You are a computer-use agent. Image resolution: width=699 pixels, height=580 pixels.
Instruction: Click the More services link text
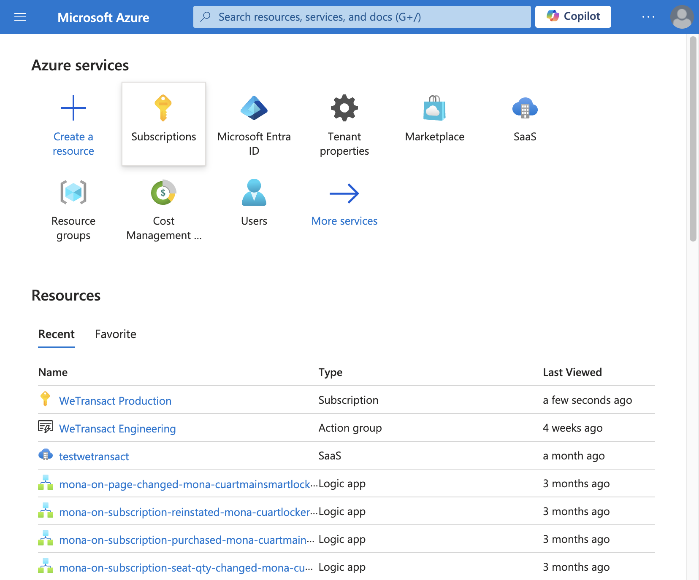tap(344, 221)
